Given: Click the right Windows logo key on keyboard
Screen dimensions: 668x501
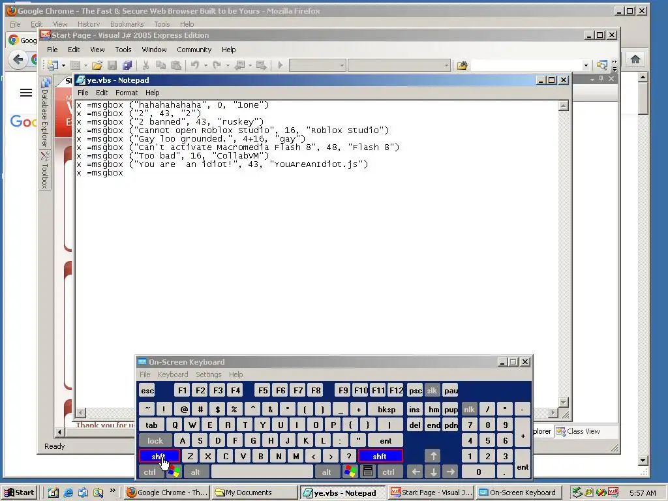Looking at the screenshot, I should tap(350, 472).
